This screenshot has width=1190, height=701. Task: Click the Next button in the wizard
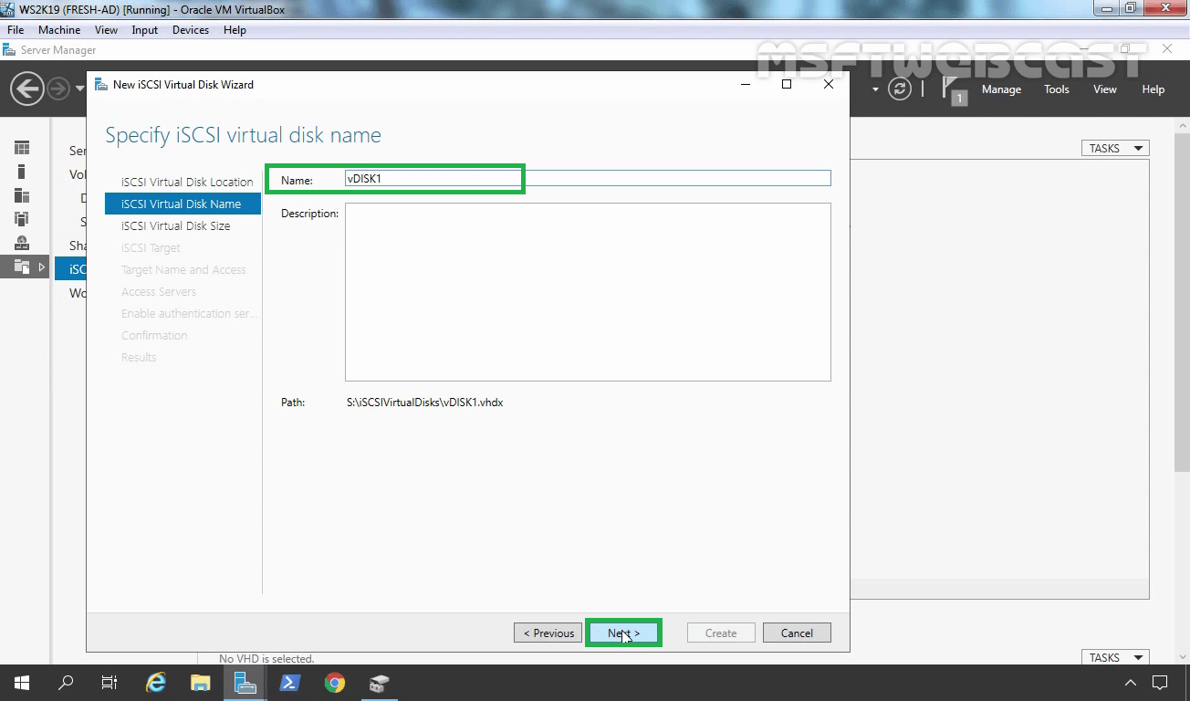(x=623, y=632)
